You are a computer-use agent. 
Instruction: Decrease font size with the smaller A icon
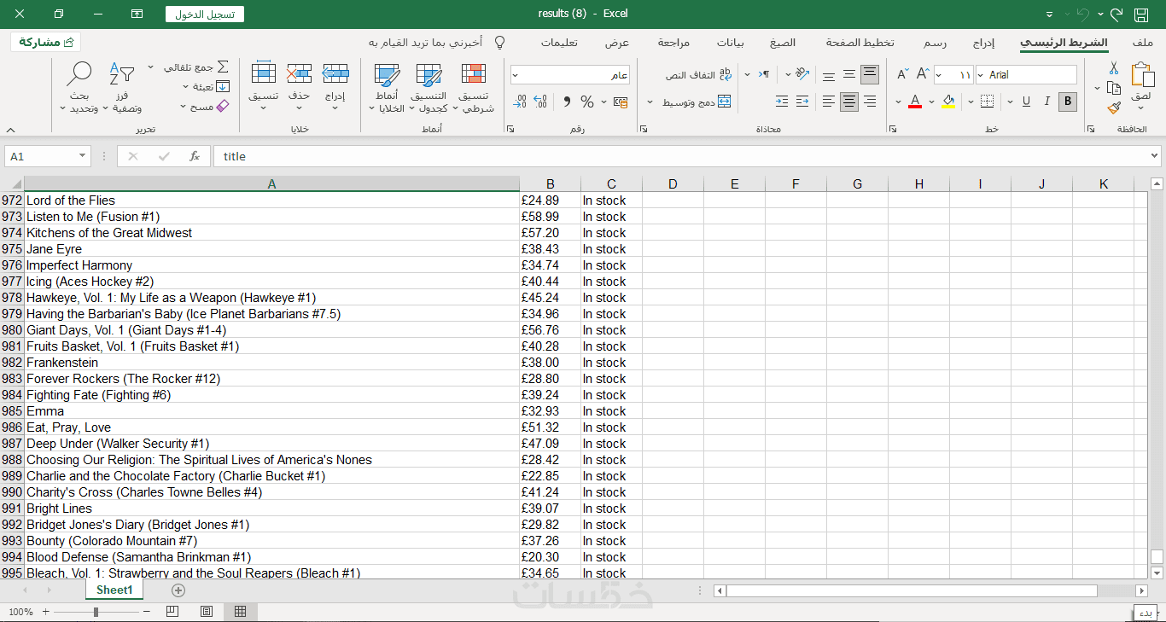(902, 75)
